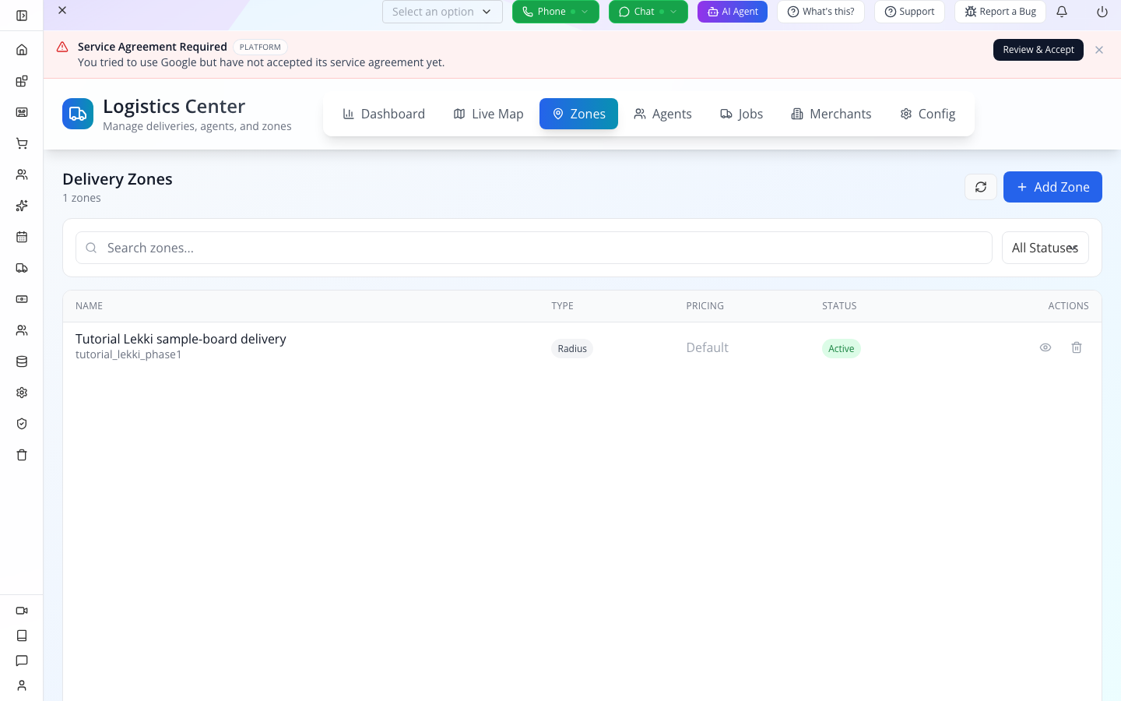The image size is (1121, 701).
Task: Refresh the delivery zones list
Action: click(981, 187)
